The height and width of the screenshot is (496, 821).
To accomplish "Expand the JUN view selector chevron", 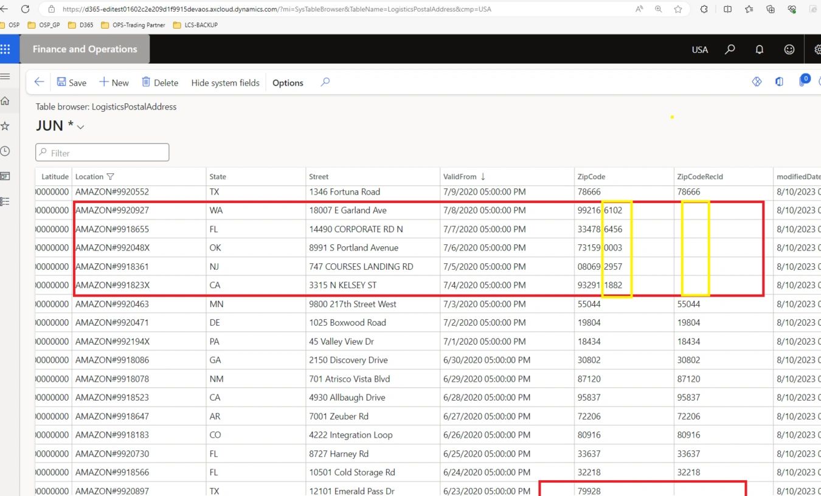I will [80, 126].
